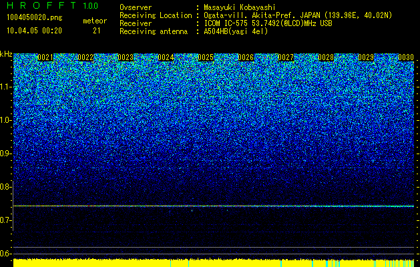420x267 pixels.
Task: Click the 0023 time marker
Action: click(126, 57)
